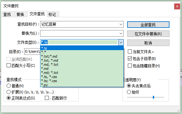Close the 文件查找 dialog window
This screenshot has height=114, width=182.
point(177,6)
